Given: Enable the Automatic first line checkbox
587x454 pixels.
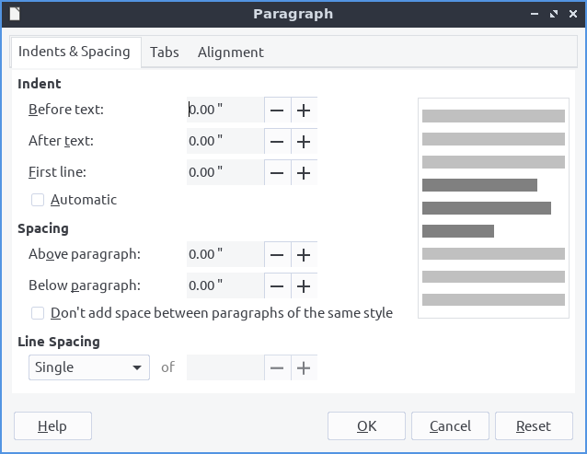Looking at the screenshot, I should click(38, 200).
